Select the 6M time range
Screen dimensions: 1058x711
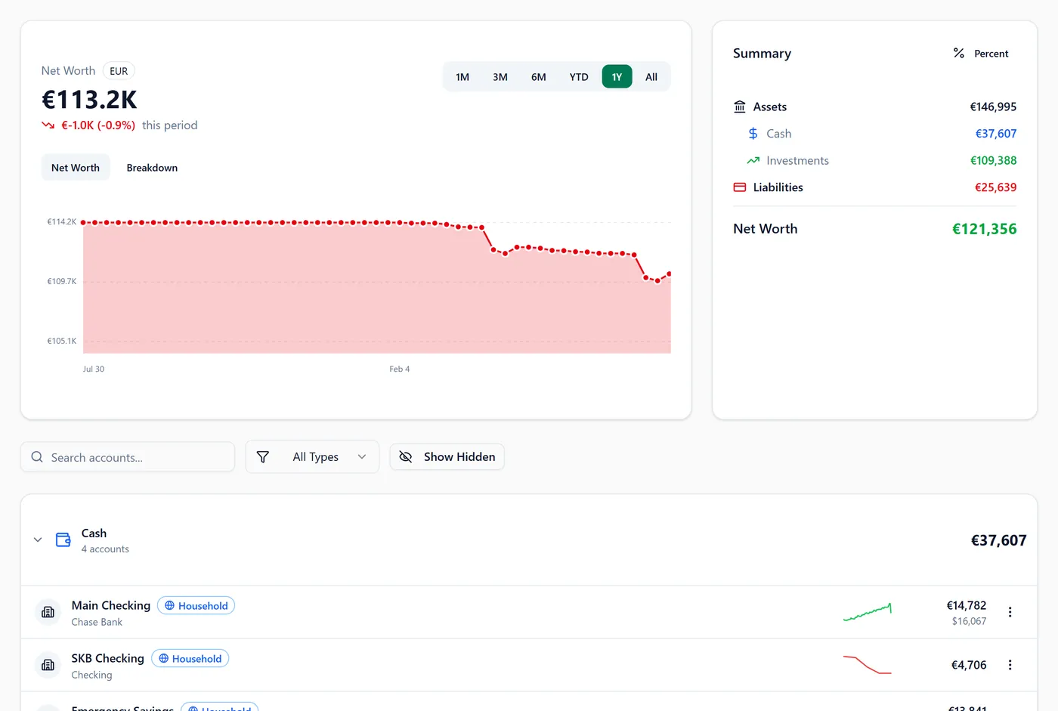coord(538,77)
